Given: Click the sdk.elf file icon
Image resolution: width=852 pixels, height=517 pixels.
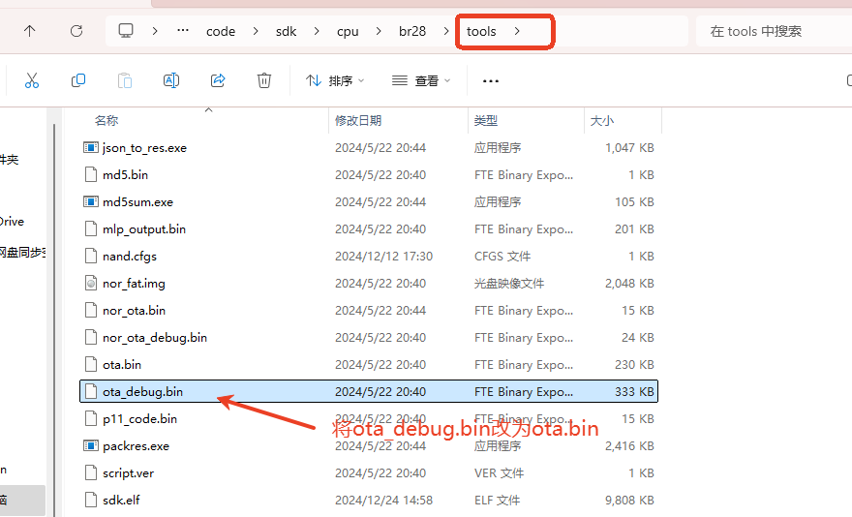Looking at the screenshot, I should click(x=91, y=501).
